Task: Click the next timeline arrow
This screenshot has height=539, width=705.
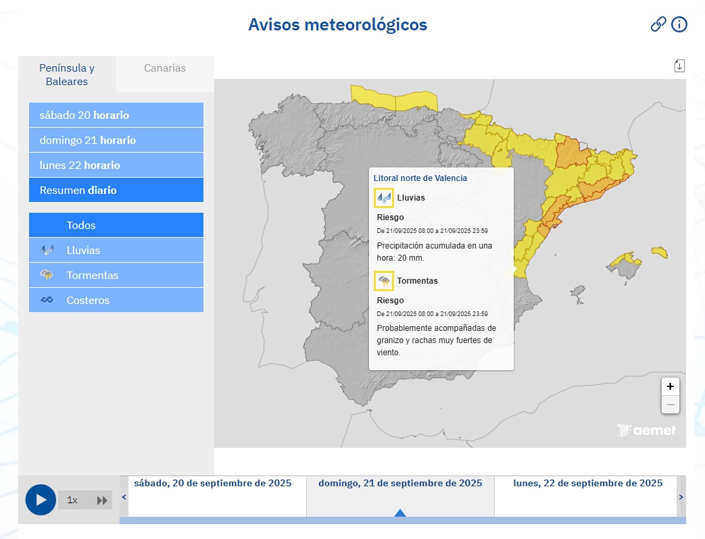Action: pos(680,496)
